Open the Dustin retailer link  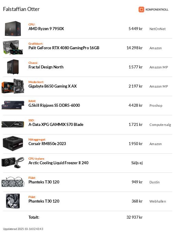155,182
